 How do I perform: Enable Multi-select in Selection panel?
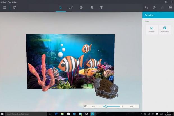(x=165, y=29)
